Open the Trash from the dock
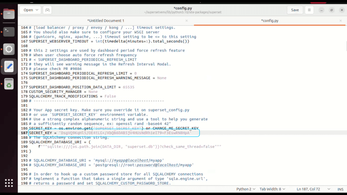The width and height of the screenshot is (347, 195). point(9,84)
